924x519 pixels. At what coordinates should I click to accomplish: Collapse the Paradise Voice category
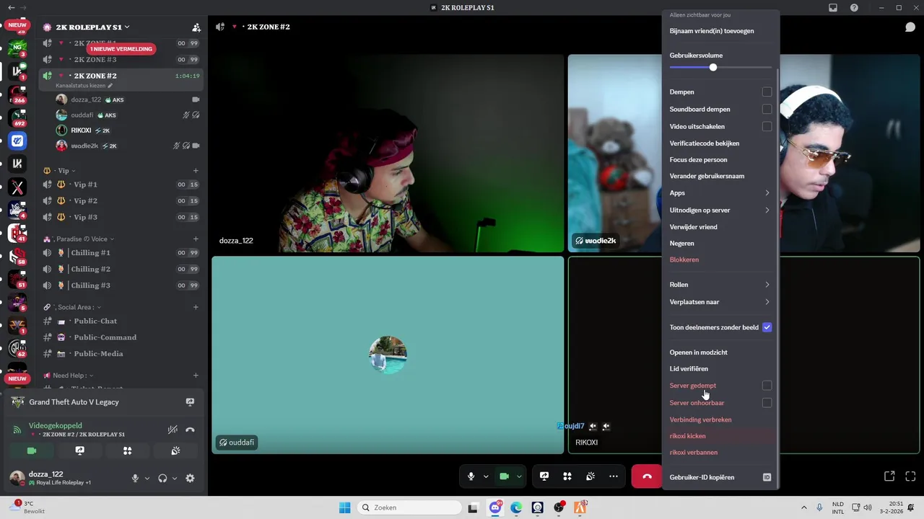pyautogui.click(x=81, y=239)
